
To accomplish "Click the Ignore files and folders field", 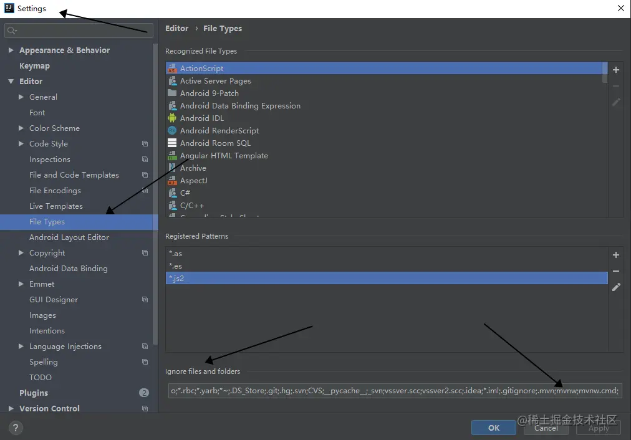I will pyautogui.click(x=395, y=391).
